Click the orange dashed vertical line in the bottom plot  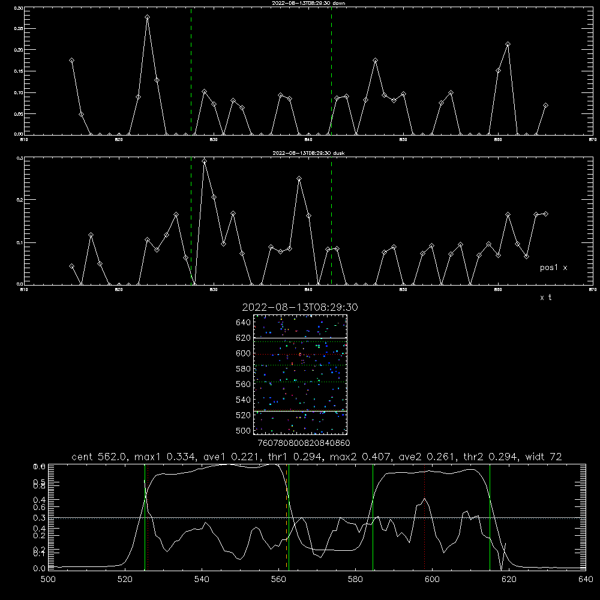click(x=286, y=517)
